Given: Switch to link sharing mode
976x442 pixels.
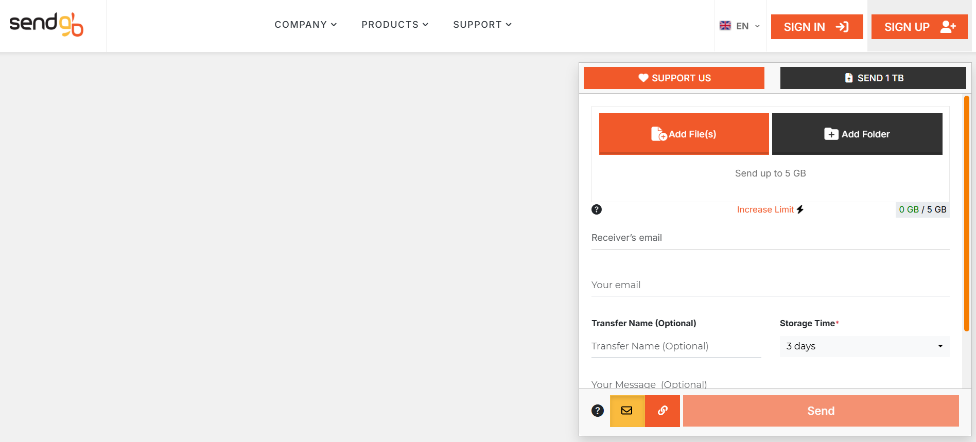Looking at the screenshot, I should coord(663,411).
